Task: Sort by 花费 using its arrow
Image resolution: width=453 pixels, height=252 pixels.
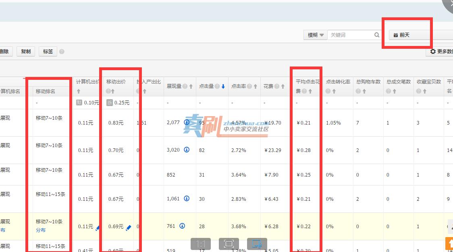Action: coord(283,86)
